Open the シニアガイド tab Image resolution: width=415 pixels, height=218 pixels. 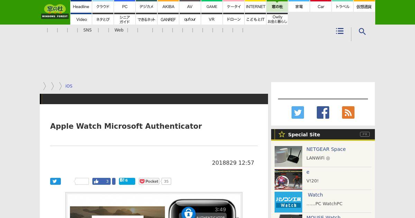[124, 19]
